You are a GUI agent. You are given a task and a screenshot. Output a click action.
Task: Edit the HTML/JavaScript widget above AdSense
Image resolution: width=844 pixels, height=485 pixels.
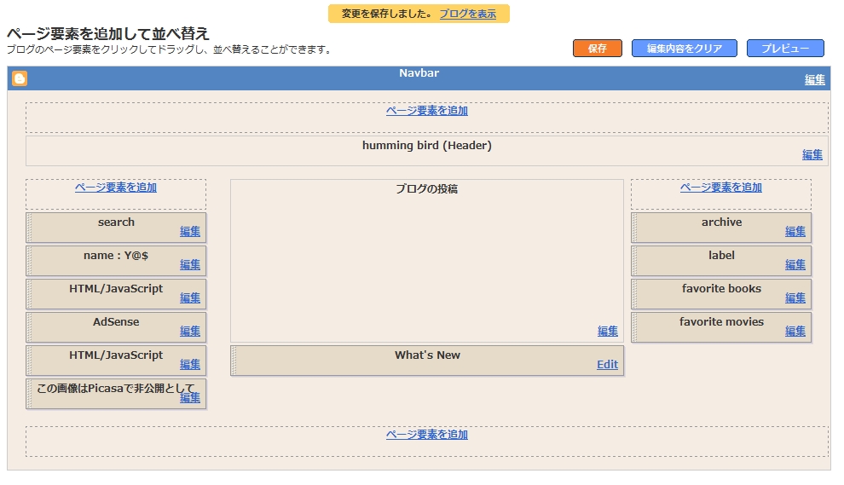click(190, 298)
